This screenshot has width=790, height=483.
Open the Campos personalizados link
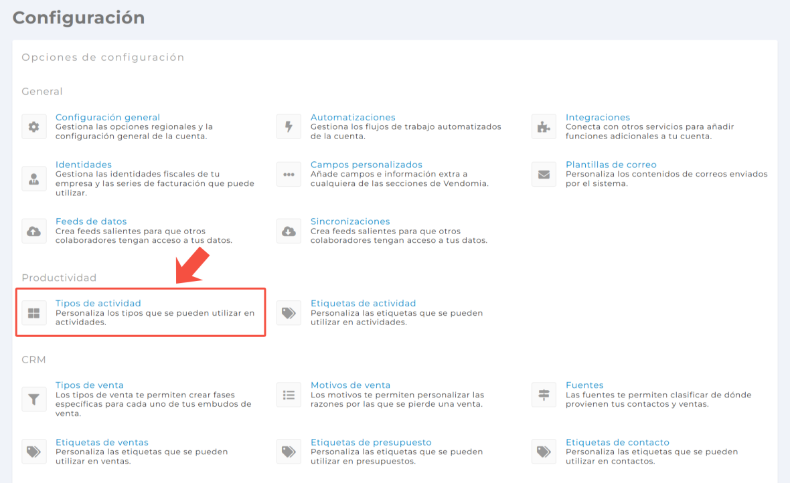366,165
